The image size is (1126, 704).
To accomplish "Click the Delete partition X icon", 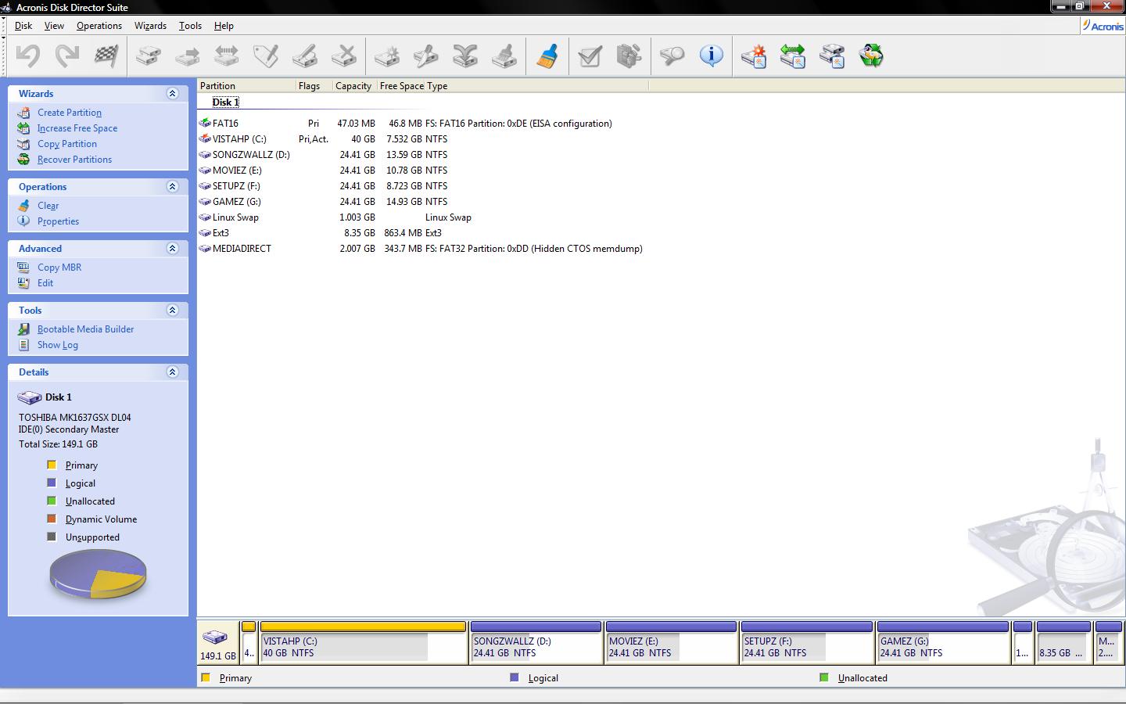I will pos(344,56).
